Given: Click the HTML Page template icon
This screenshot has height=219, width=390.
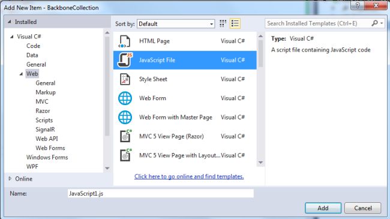Looking at the screenshot, I should click(124, 41).
